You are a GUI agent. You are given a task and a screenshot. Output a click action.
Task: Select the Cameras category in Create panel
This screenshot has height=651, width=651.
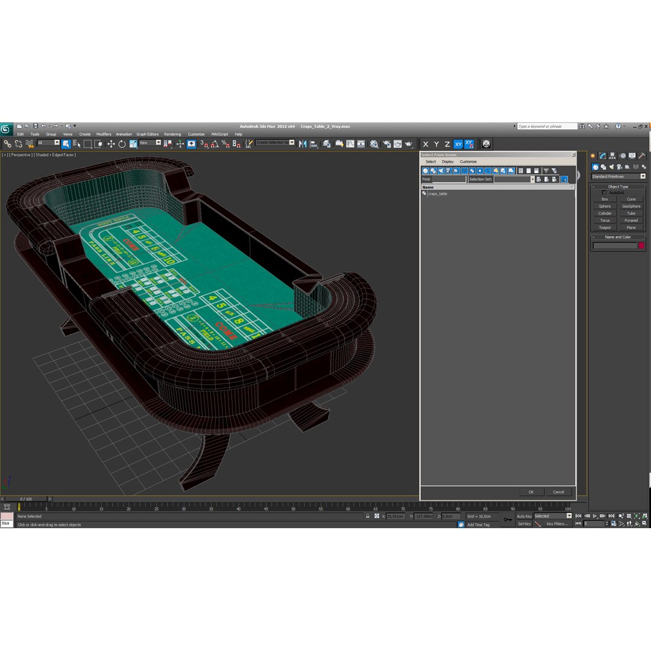click(x=619, y=167)
